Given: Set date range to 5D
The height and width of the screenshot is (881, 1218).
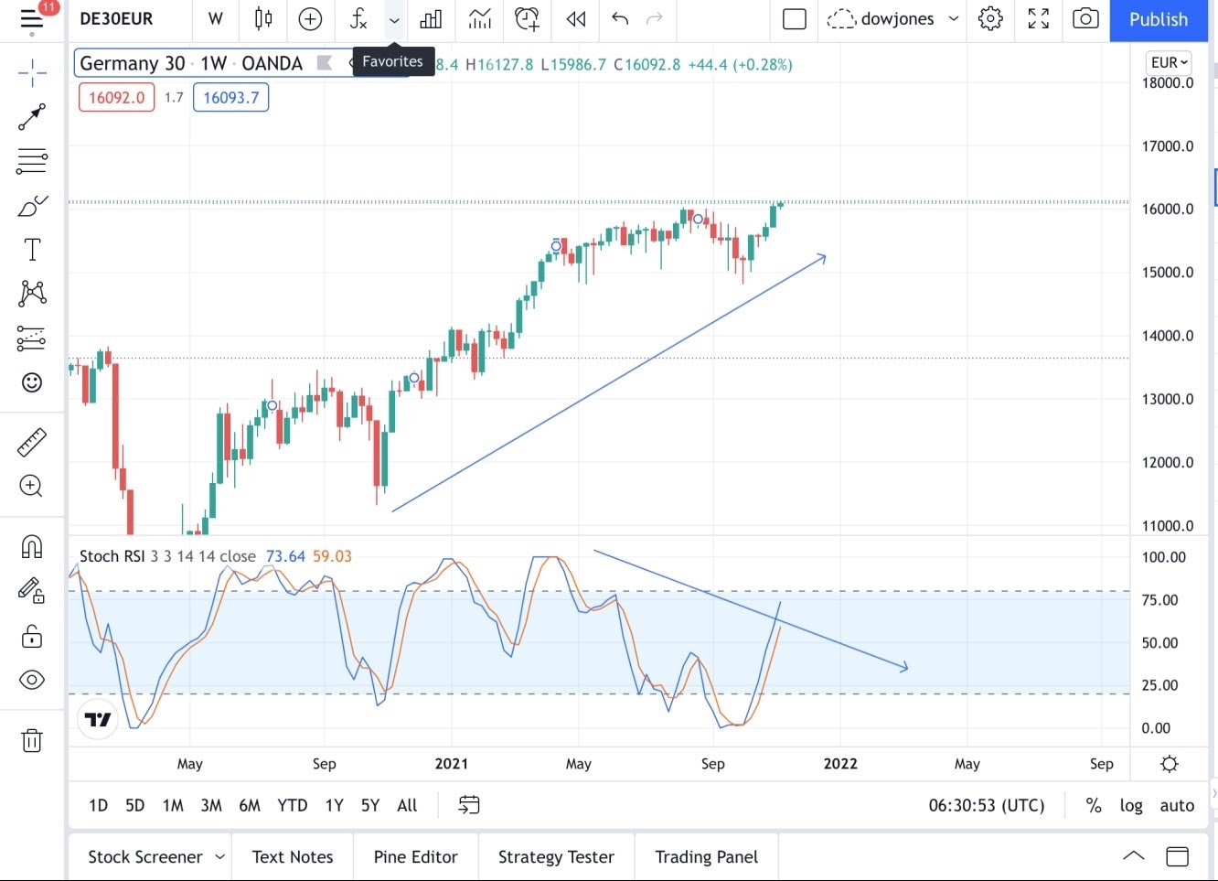Looking at the screenshot, I should (134, 805).
